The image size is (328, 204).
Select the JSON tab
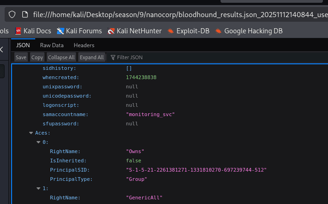pos(23,45)
